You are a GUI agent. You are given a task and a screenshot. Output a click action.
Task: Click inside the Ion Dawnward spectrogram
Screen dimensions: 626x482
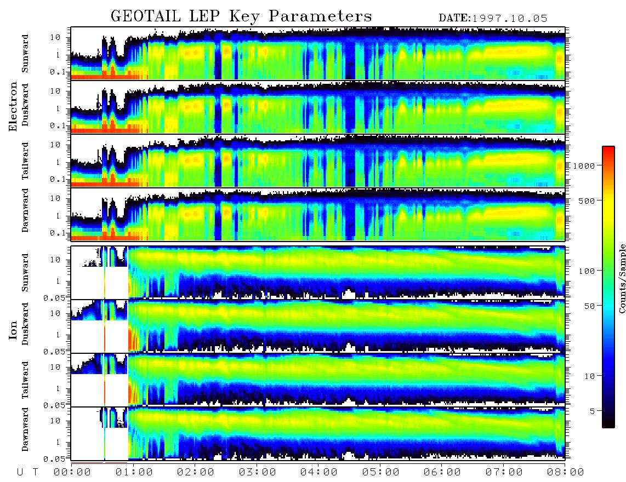[x=318, y=434]
